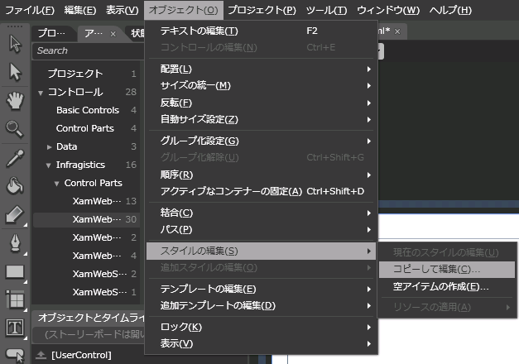
Task: Select the Grid layout panel tool
Action: 14,299
